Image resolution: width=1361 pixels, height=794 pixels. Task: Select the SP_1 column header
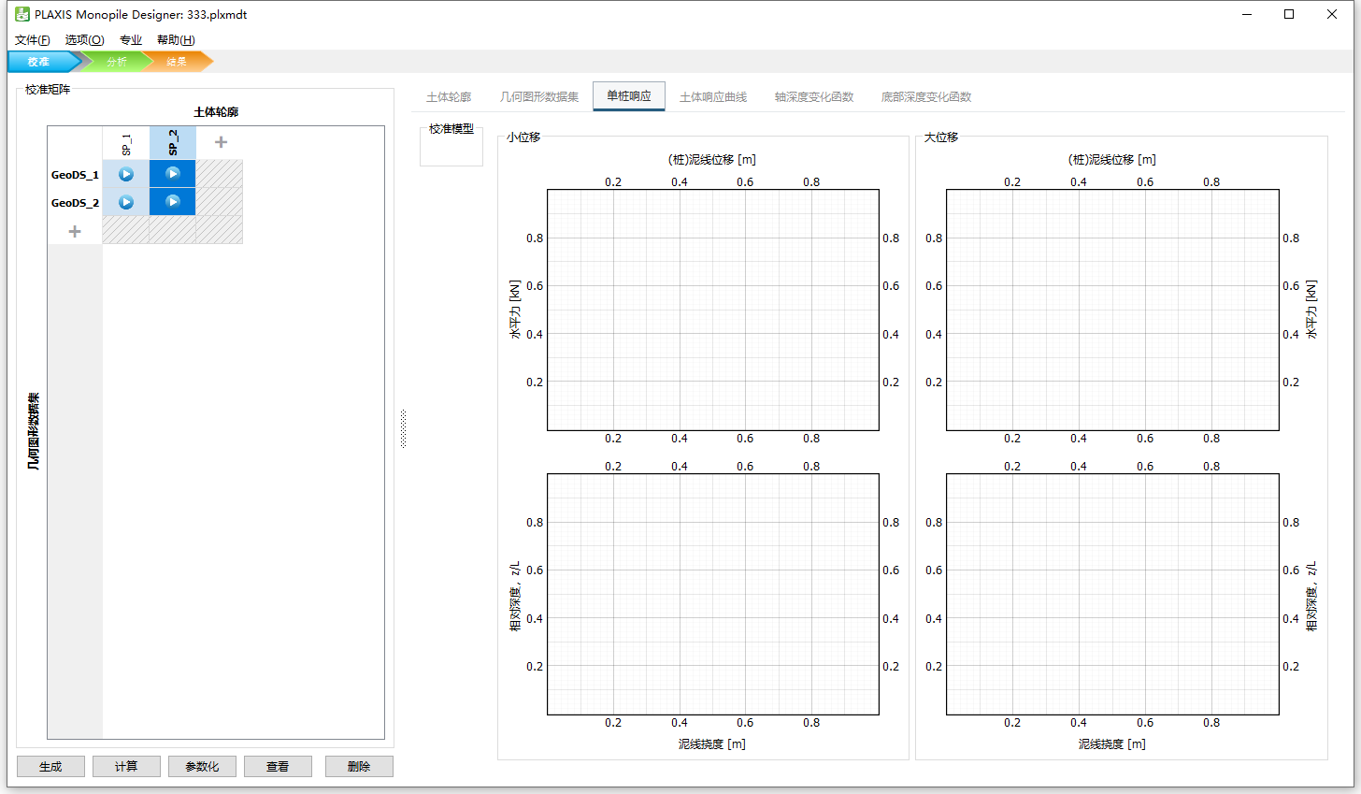(x=126, y=143)
